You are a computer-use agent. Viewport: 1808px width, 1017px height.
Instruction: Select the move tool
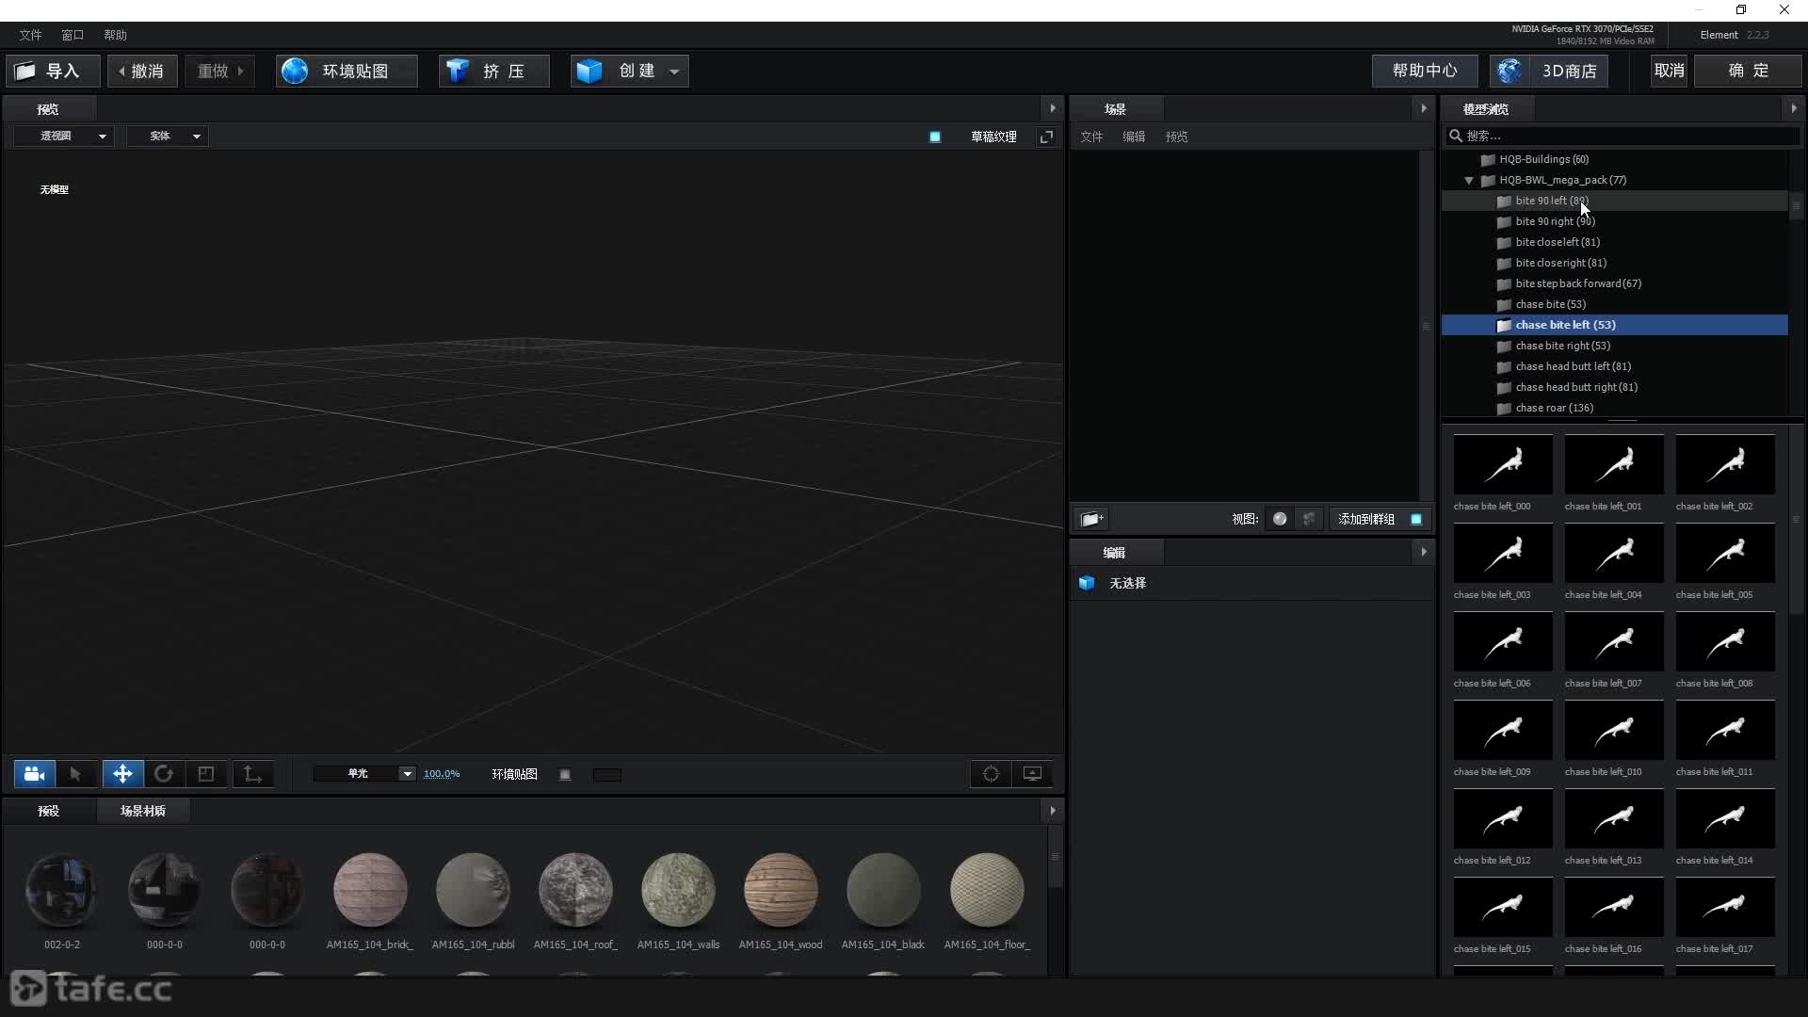coord(122,774)
